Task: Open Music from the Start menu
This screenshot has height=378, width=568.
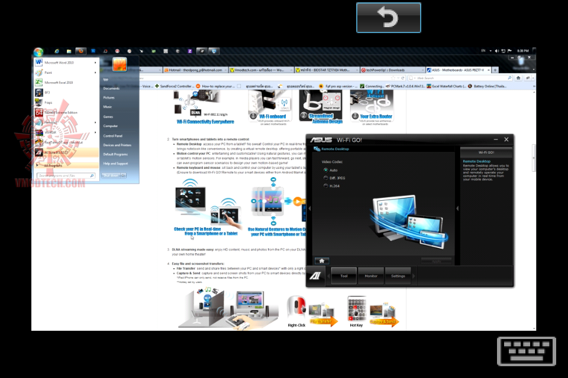Action: 108,107
